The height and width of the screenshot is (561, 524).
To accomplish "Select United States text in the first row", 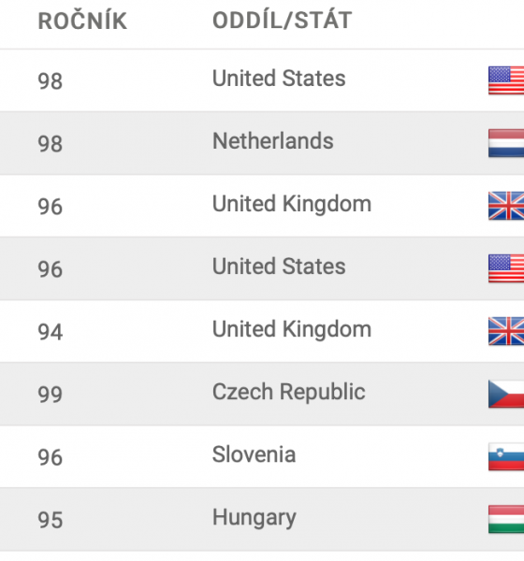I will click(x=279, y=78).
